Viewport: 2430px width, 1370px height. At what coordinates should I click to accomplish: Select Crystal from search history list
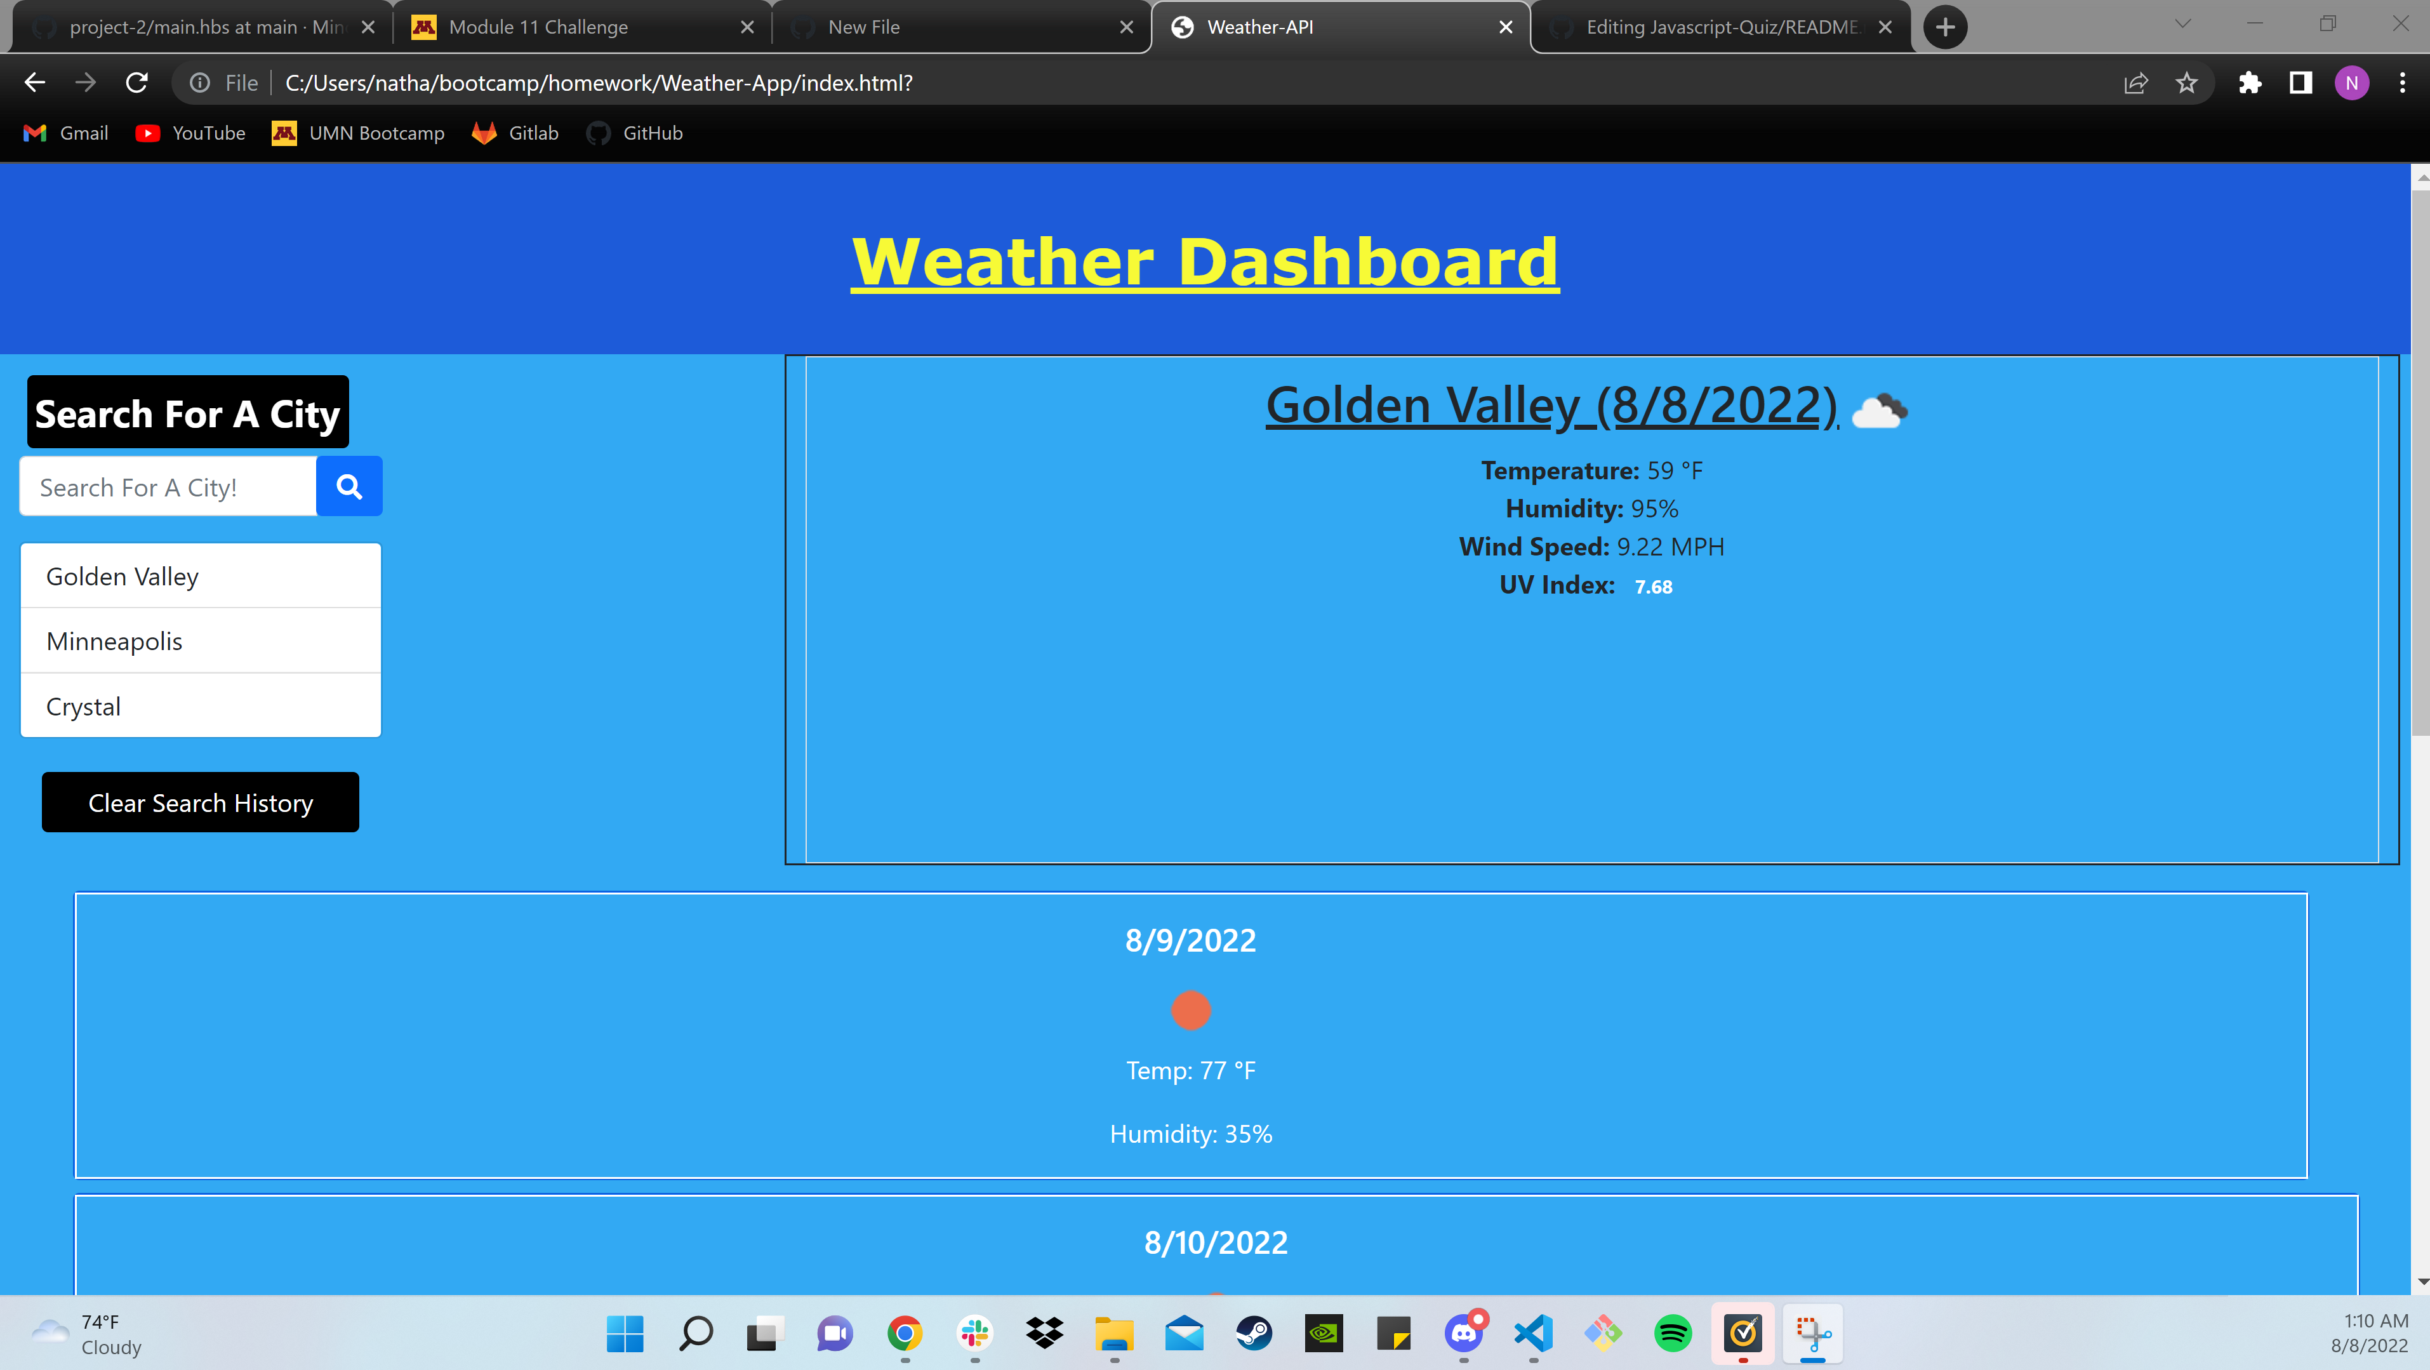[x=200, y=706]
